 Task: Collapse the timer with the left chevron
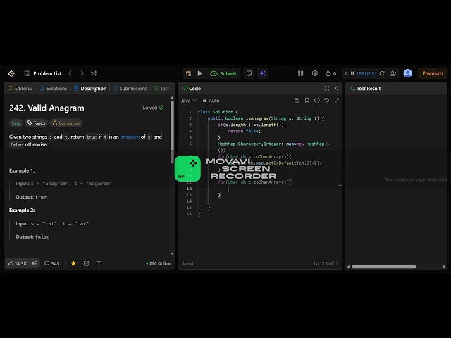346,73
